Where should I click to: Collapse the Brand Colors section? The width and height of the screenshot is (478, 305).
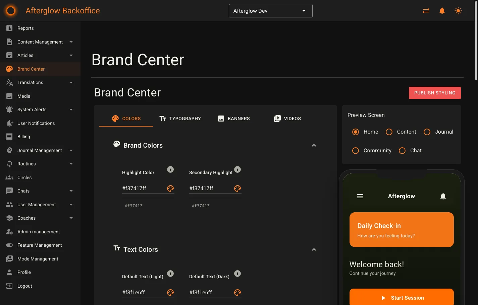[314, 145]
